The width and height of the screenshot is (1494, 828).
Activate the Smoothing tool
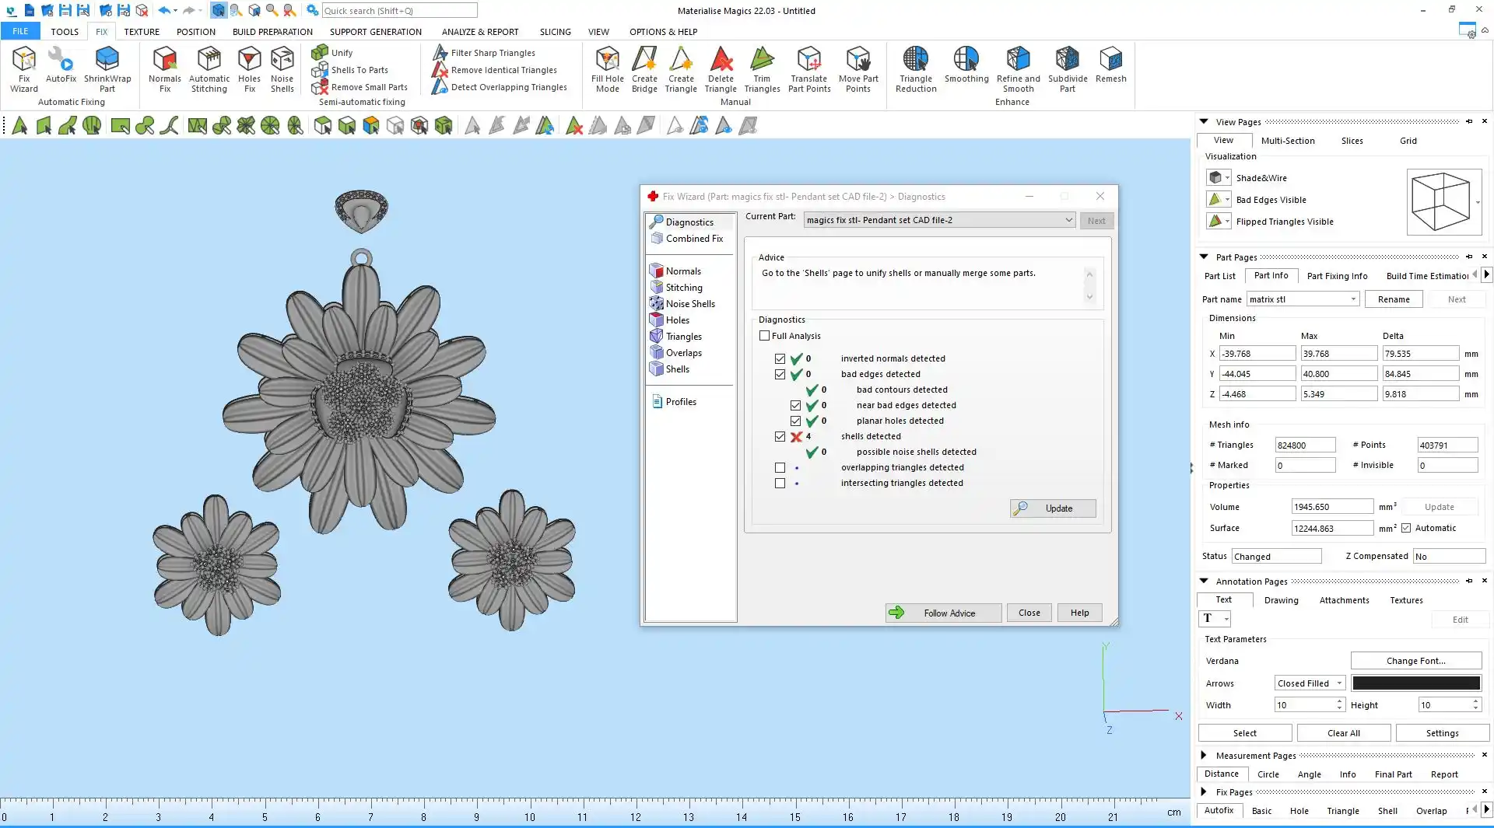point(966,65)
